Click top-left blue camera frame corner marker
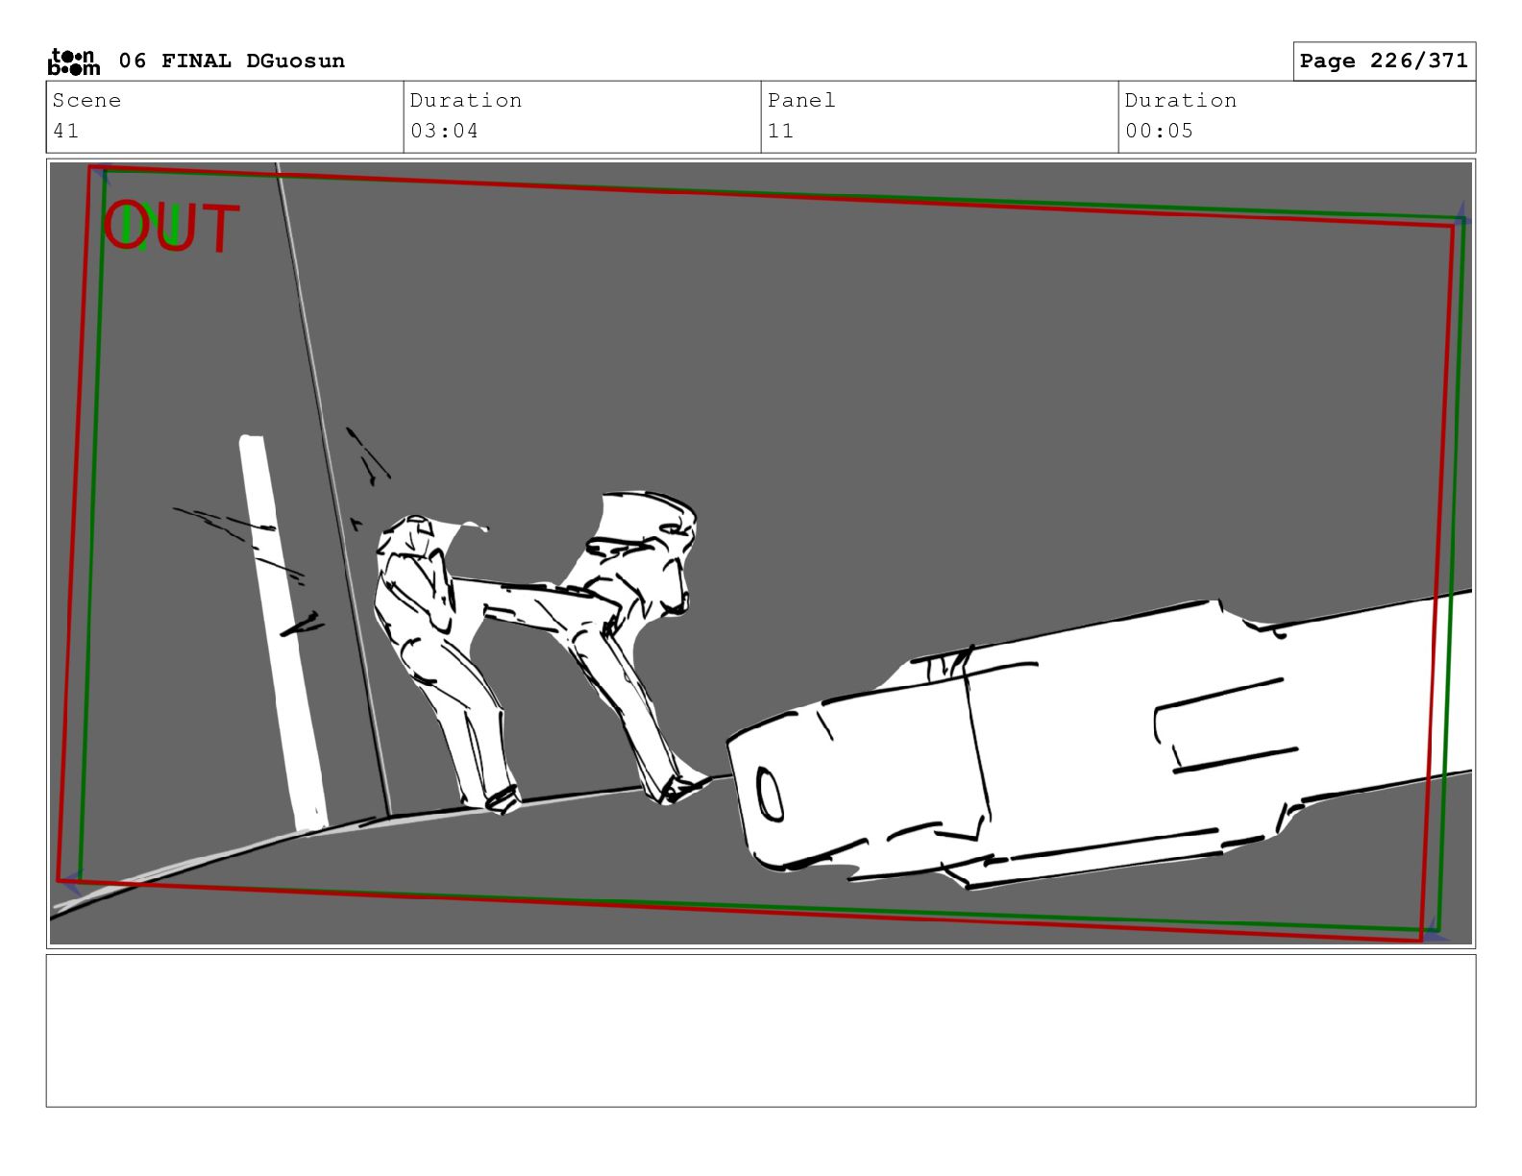Viewport: 1522px width, 1176px height. click(x=100, y=173)
